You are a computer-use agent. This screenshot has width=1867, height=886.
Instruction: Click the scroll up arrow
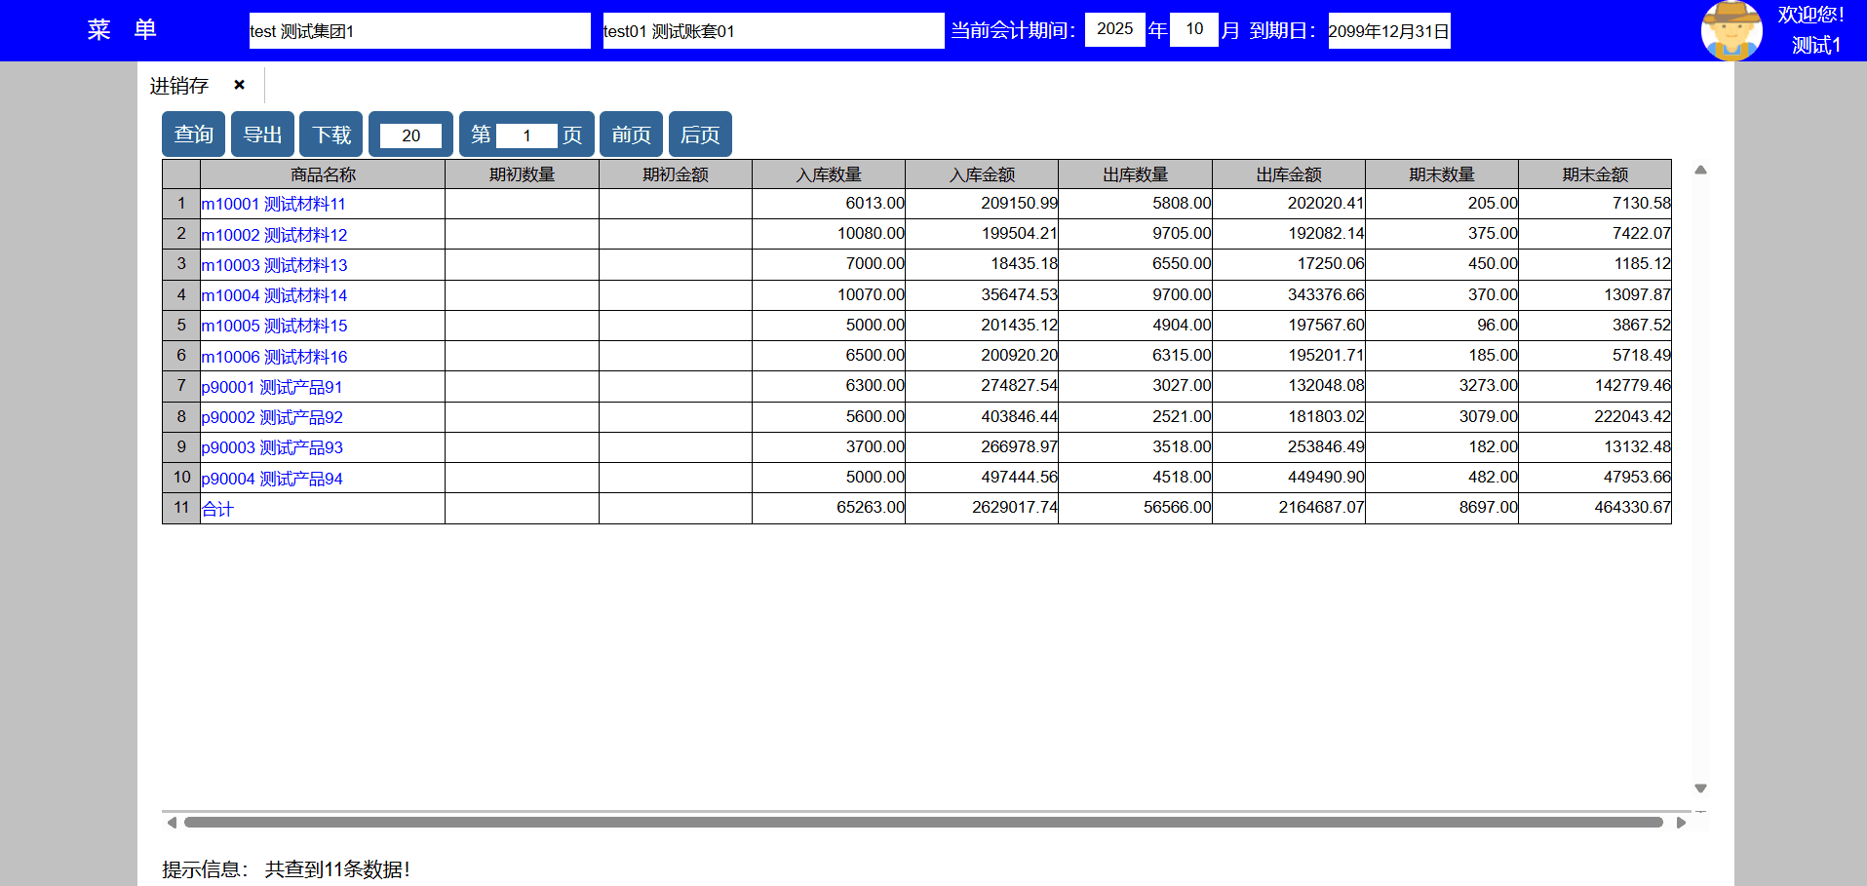1700,170
